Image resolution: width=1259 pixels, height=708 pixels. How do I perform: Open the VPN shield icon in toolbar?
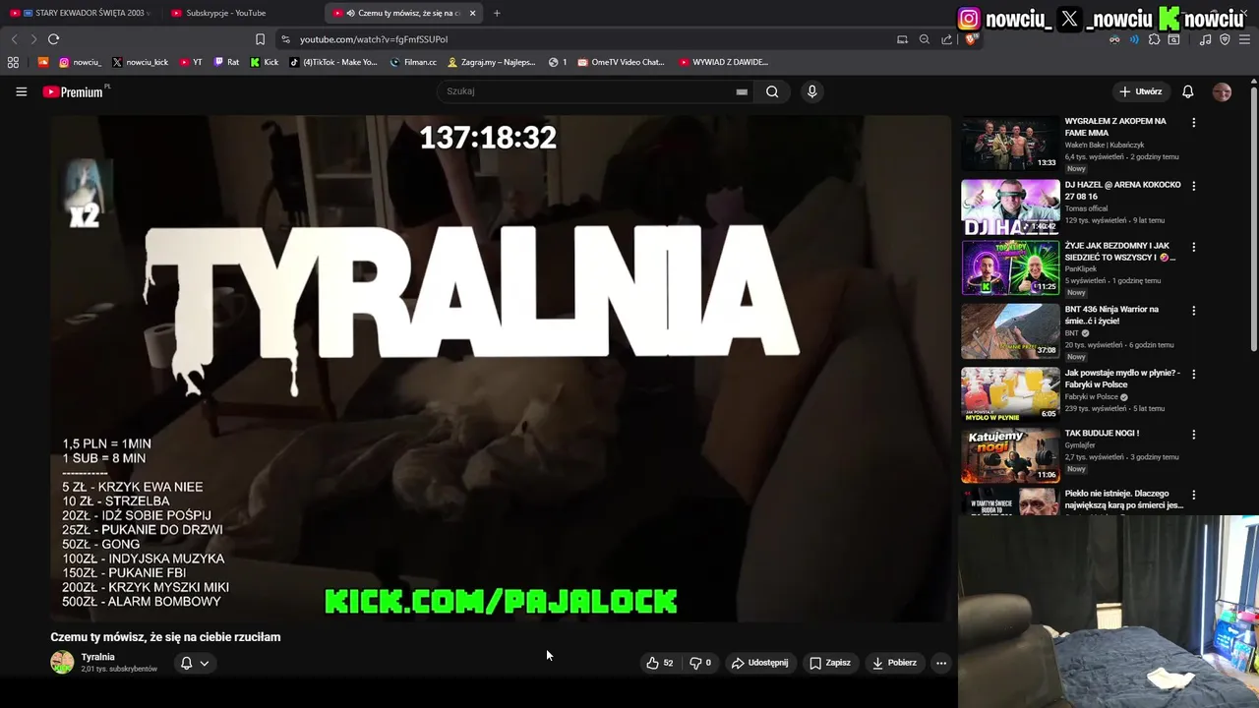[1225, 39]
